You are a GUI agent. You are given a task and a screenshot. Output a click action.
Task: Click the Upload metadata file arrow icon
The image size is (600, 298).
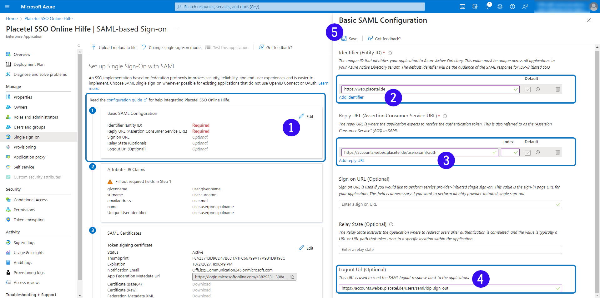click(94, 47)
